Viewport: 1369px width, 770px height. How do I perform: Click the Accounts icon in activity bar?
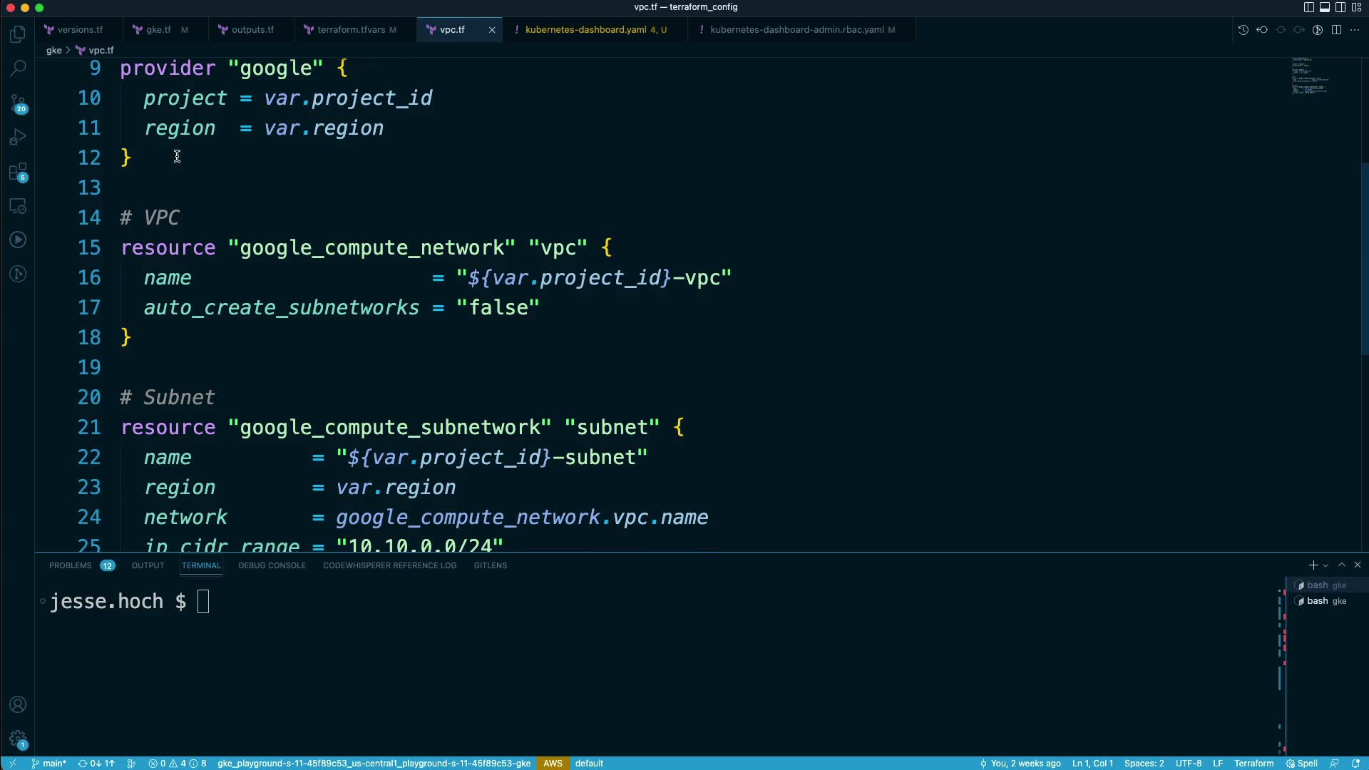pos(18,704)
